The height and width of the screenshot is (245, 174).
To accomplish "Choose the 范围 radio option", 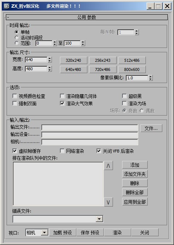I will click(16, 43).
